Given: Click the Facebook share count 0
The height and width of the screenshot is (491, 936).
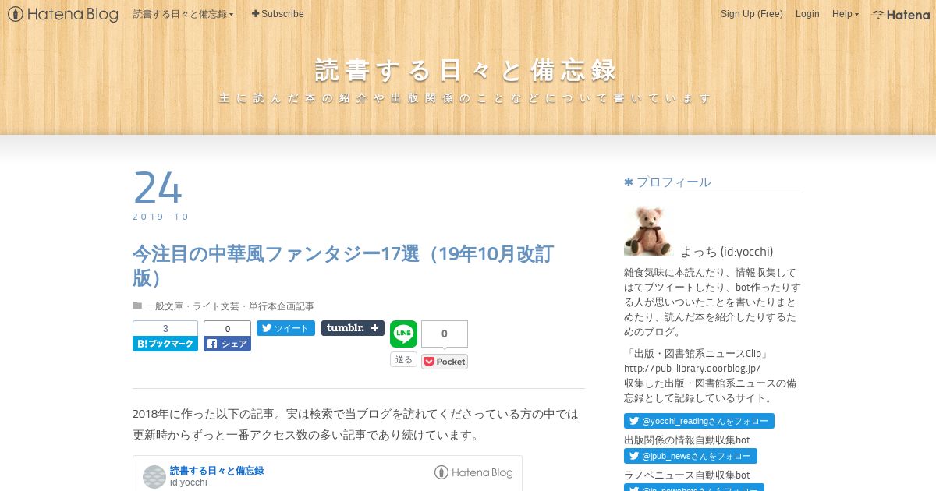Looking at the screenshot, I should click(x=227, y=328).
